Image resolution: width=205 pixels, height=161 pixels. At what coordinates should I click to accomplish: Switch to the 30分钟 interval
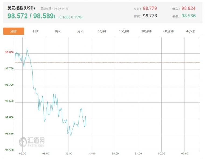coord(146,31)
